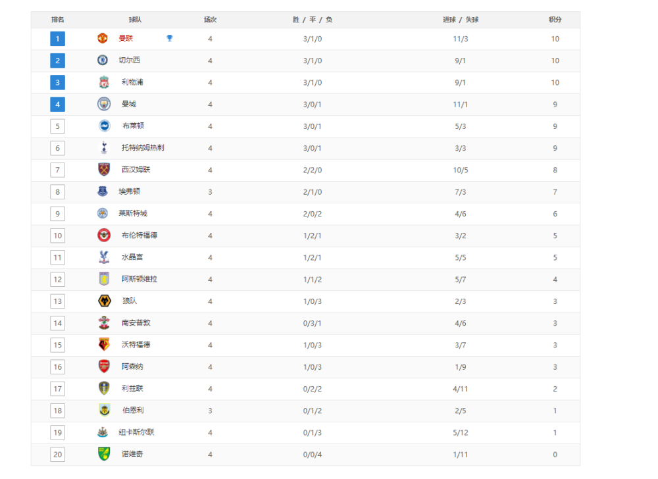Screen dimensions: 658x479
Task: Click the rank 20 badge
Action: click(57, 454)
